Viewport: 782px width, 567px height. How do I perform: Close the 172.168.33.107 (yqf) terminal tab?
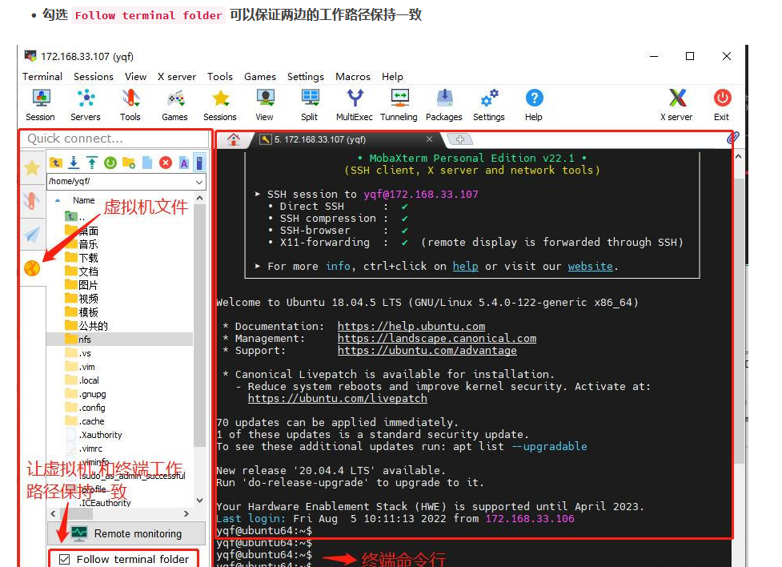[x=429, y=139]
